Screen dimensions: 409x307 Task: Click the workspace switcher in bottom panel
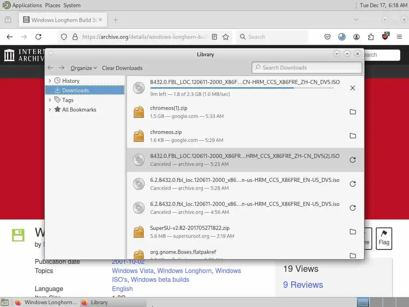point(382,302)
